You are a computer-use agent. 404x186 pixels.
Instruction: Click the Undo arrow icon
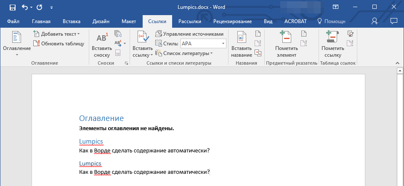coord(24,7)
